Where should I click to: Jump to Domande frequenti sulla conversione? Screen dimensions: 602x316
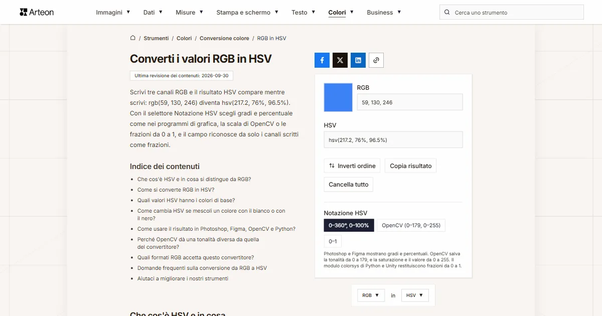pos(202,268)
